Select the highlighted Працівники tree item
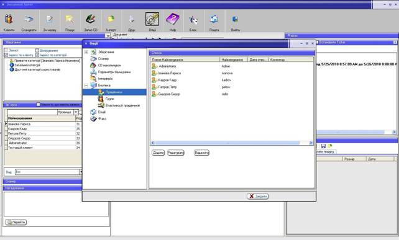This screenshot has height=240, width=399. (114, 92)
